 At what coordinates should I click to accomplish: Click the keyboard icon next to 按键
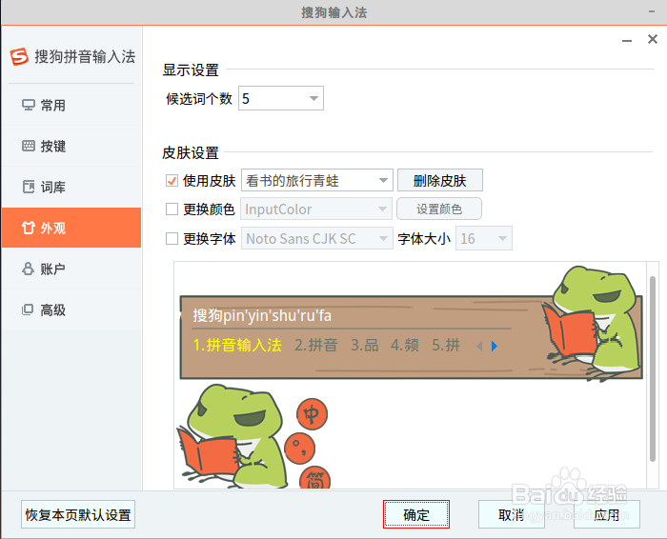tap(28, 146)
